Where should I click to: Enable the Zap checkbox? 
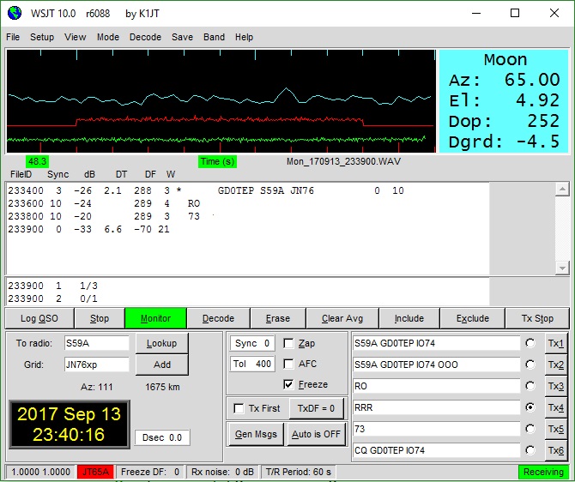289,343
